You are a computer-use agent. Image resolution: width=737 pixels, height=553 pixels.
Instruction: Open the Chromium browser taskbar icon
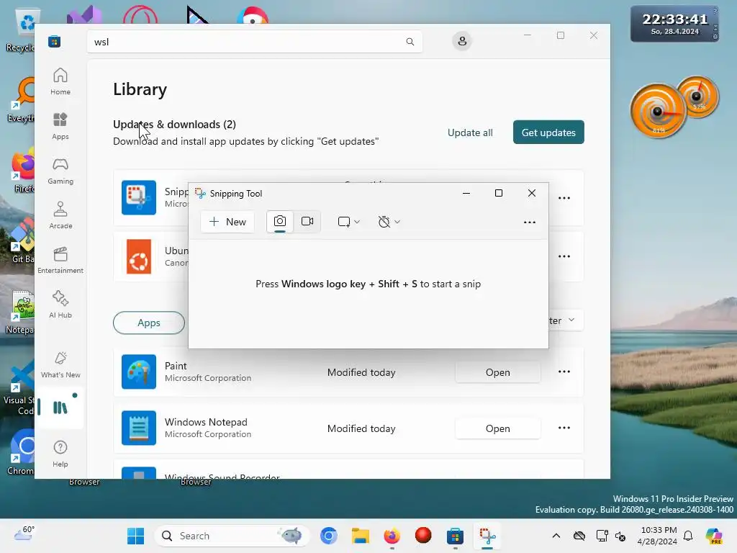pos(328,536)
